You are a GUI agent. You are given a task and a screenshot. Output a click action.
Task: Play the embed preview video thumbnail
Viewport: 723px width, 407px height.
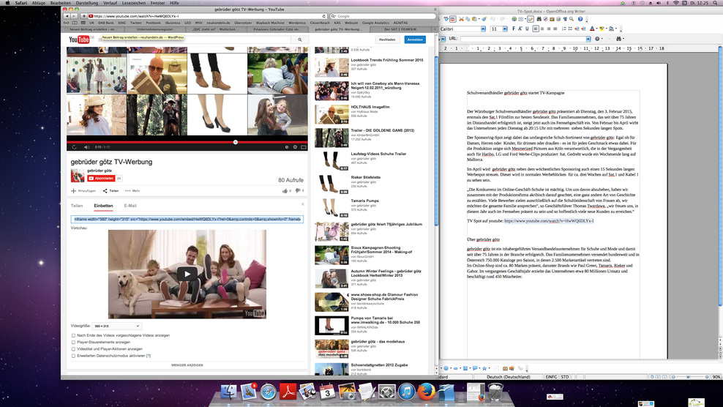pyautogui.click(x=187, y=274)
